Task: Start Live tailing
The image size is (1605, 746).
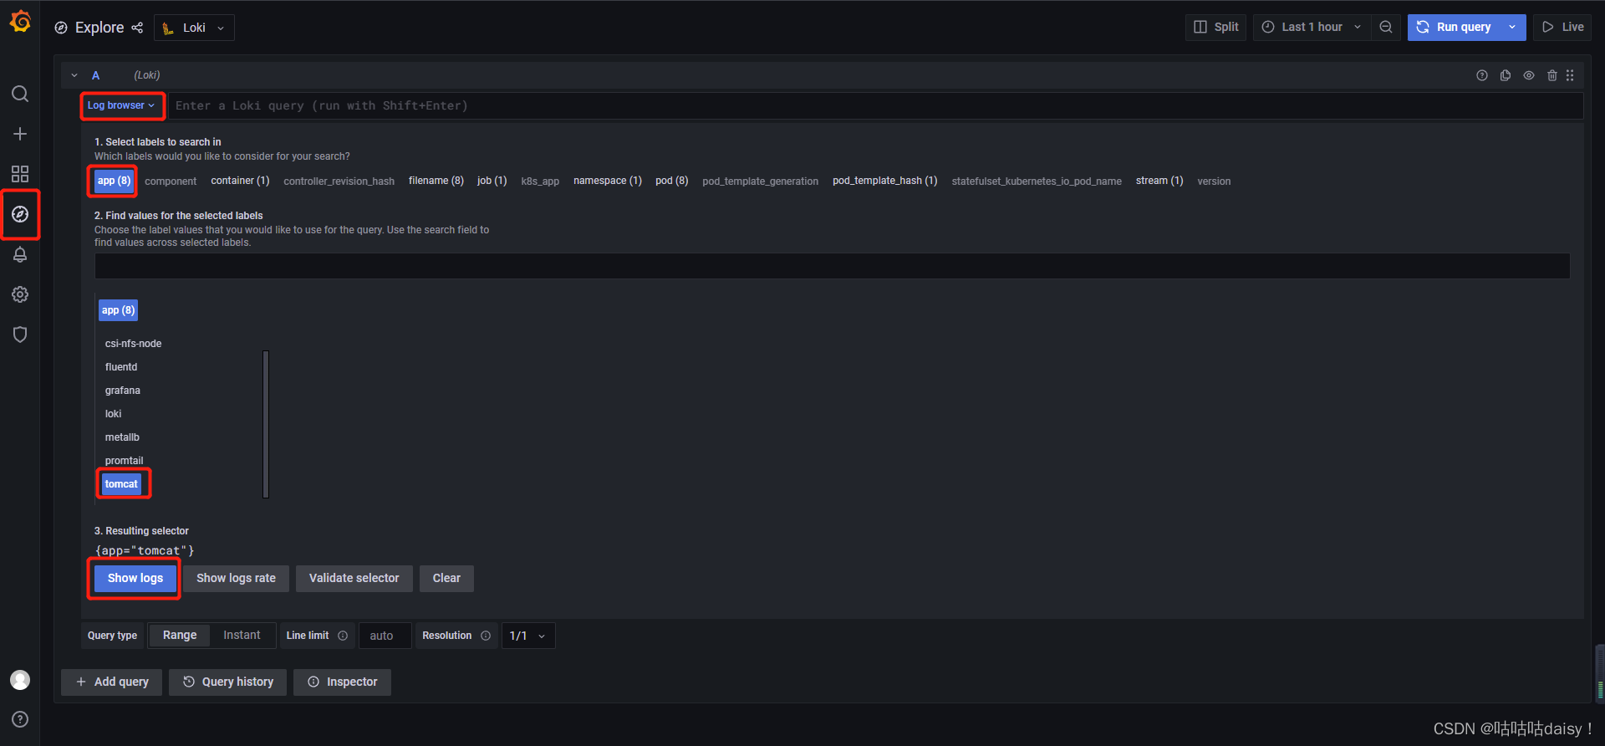Action: point(1562,27)
